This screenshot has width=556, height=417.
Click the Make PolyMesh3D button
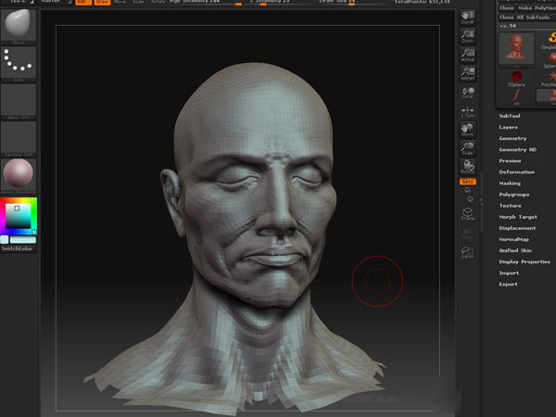(x=537, y=7)
